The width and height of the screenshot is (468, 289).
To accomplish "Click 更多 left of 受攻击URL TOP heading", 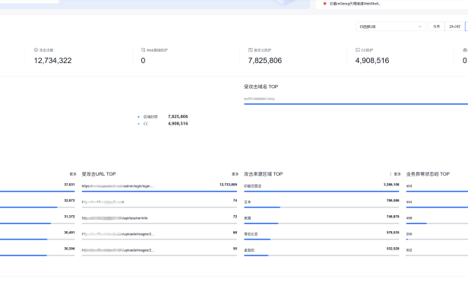I will tap(73, 174).
